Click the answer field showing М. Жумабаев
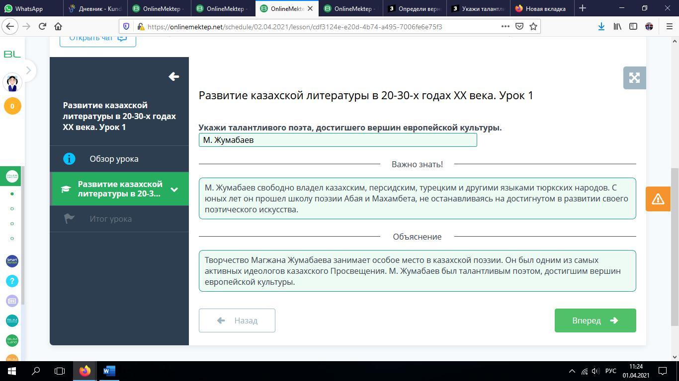679x381 pixels. click(338, 140)
